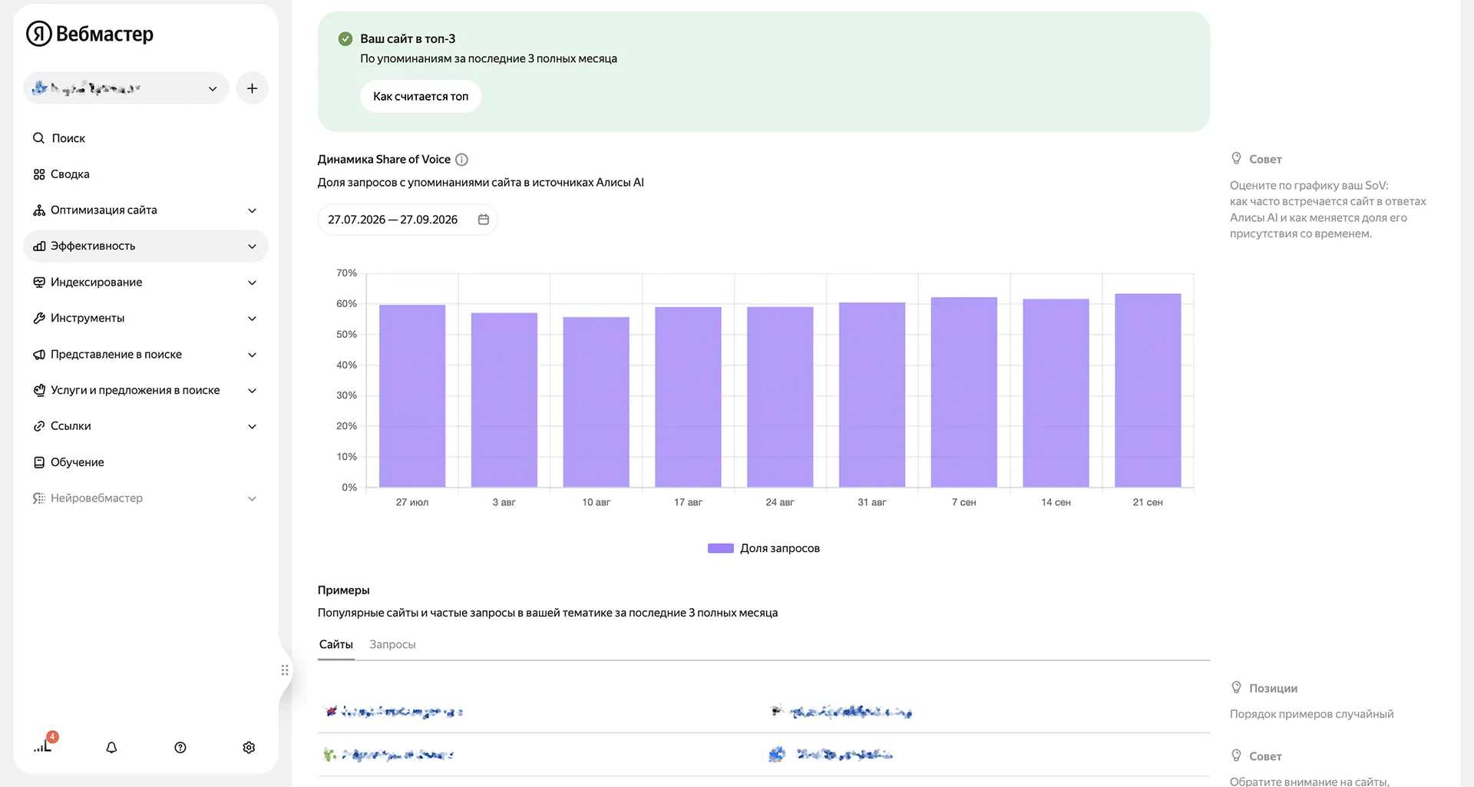Click the add site plus icon
The width and height of the screenshot is (1474, 787).
pos(252,88)
